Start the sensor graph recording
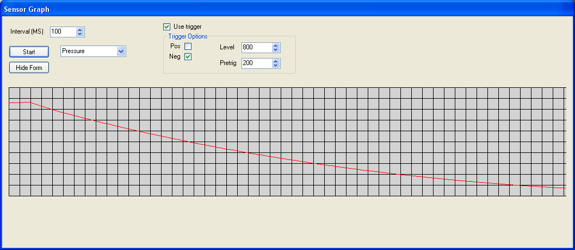This screenshot has height=250, width=575. [29, 52]
